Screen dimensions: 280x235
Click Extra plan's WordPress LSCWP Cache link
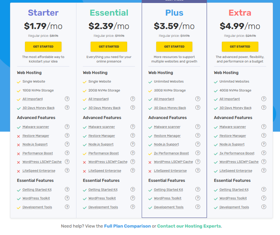pos(239,162)
